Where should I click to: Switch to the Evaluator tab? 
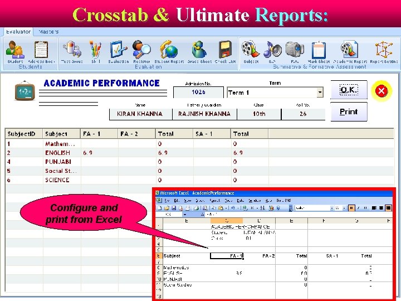point(18,32)
